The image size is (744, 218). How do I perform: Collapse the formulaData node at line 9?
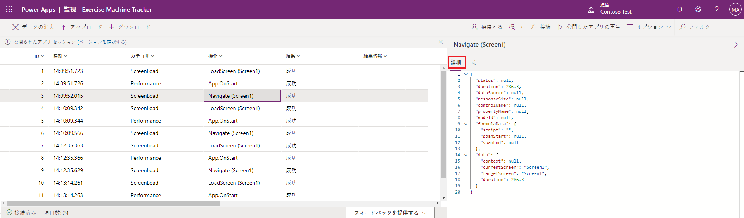point(466,124)
